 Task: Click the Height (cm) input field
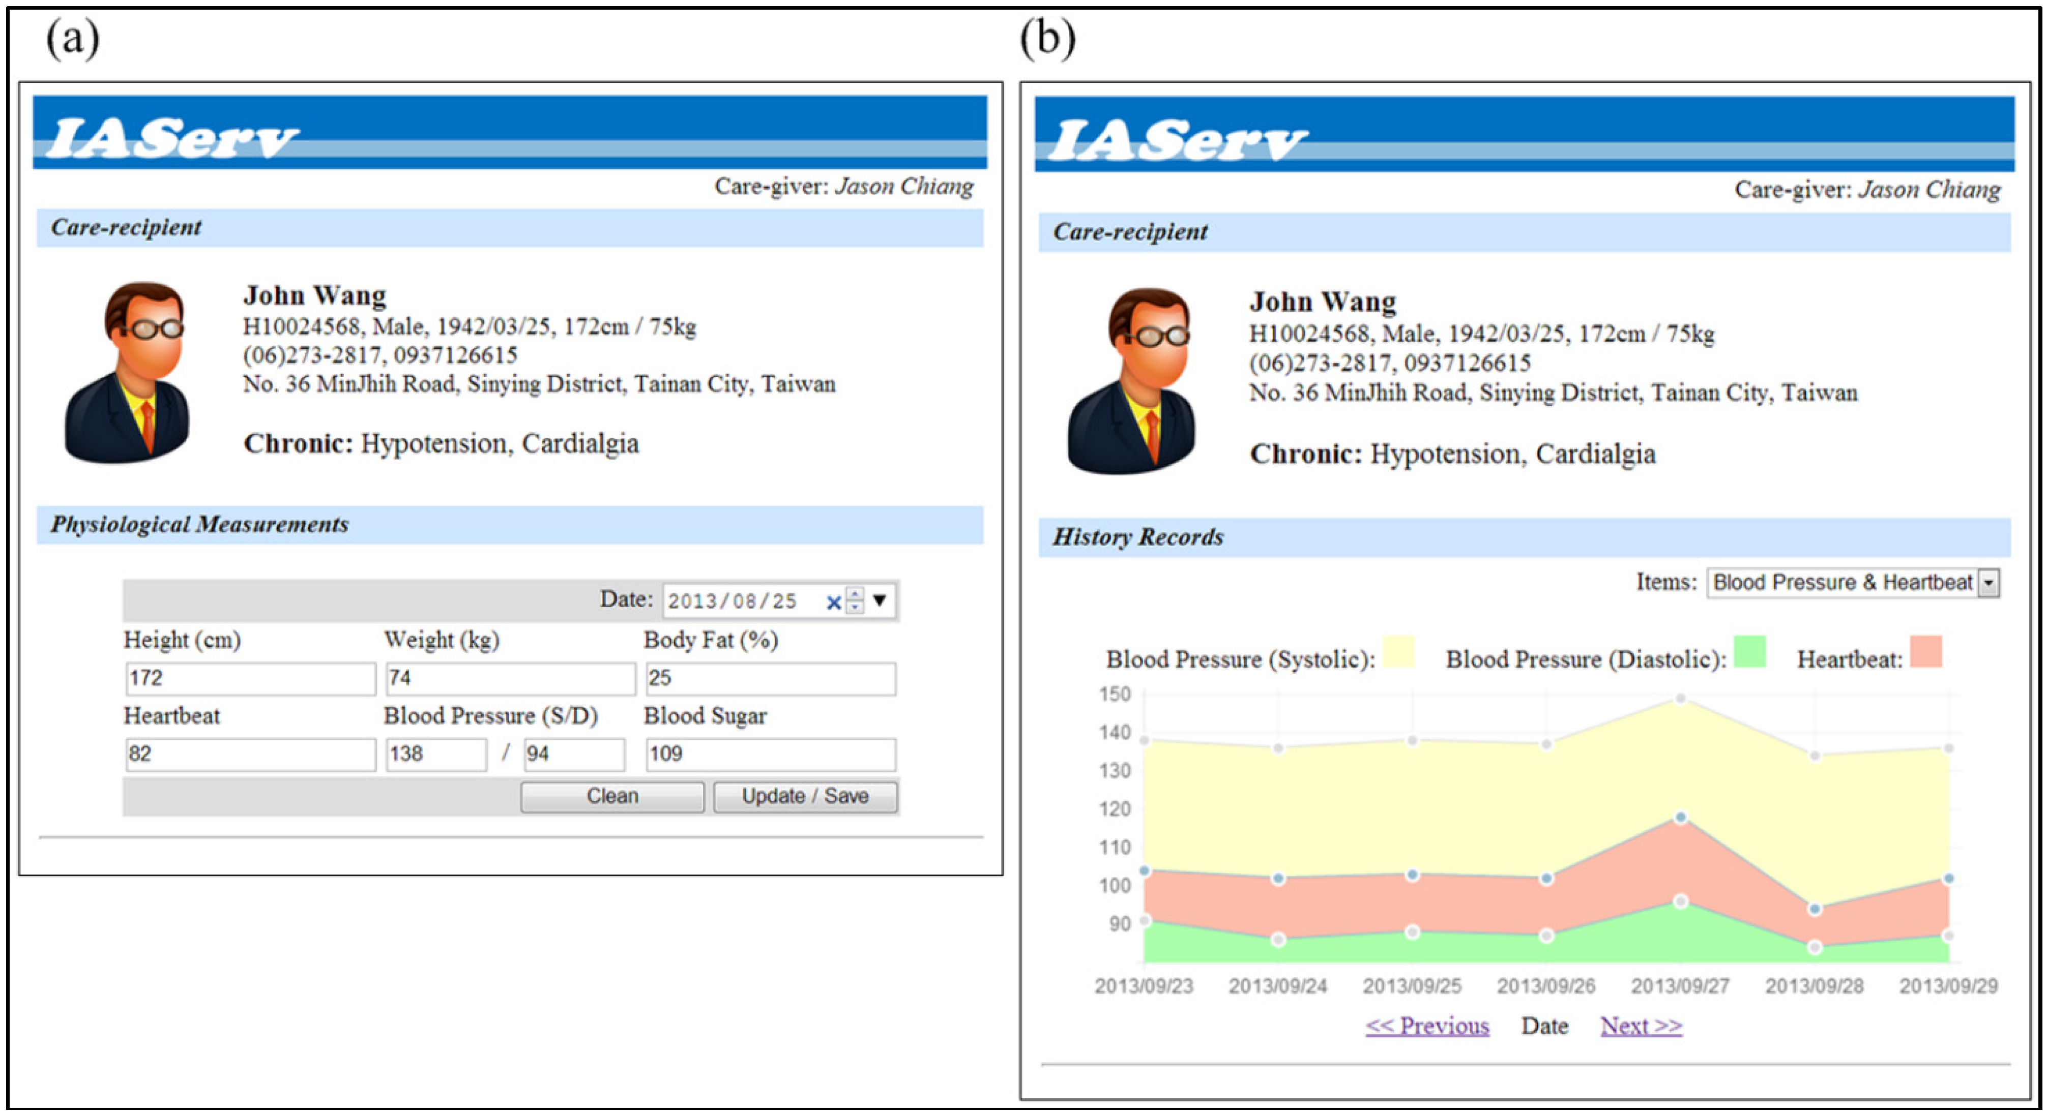click(250, 678)
